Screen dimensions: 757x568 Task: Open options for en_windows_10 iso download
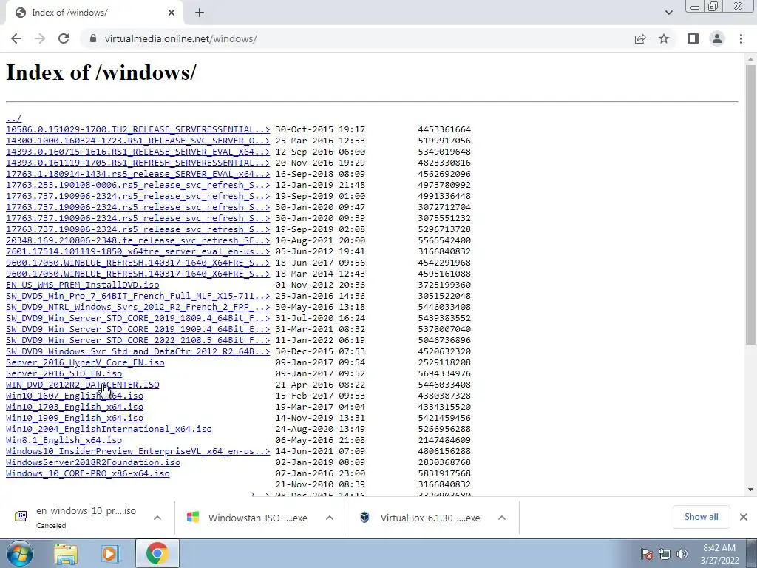tap(157, 518)
